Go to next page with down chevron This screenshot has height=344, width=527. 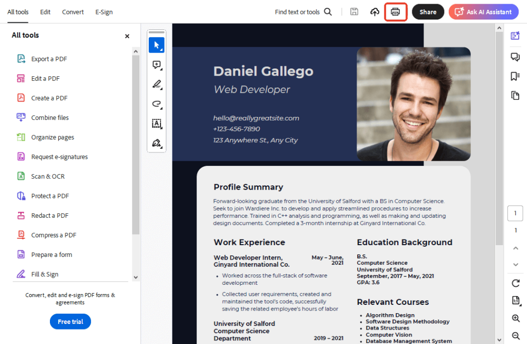pos(516,265)
